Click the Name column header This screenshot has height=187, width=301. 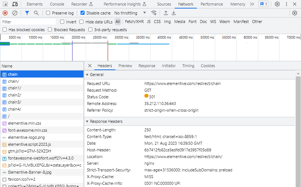(42, 66)
